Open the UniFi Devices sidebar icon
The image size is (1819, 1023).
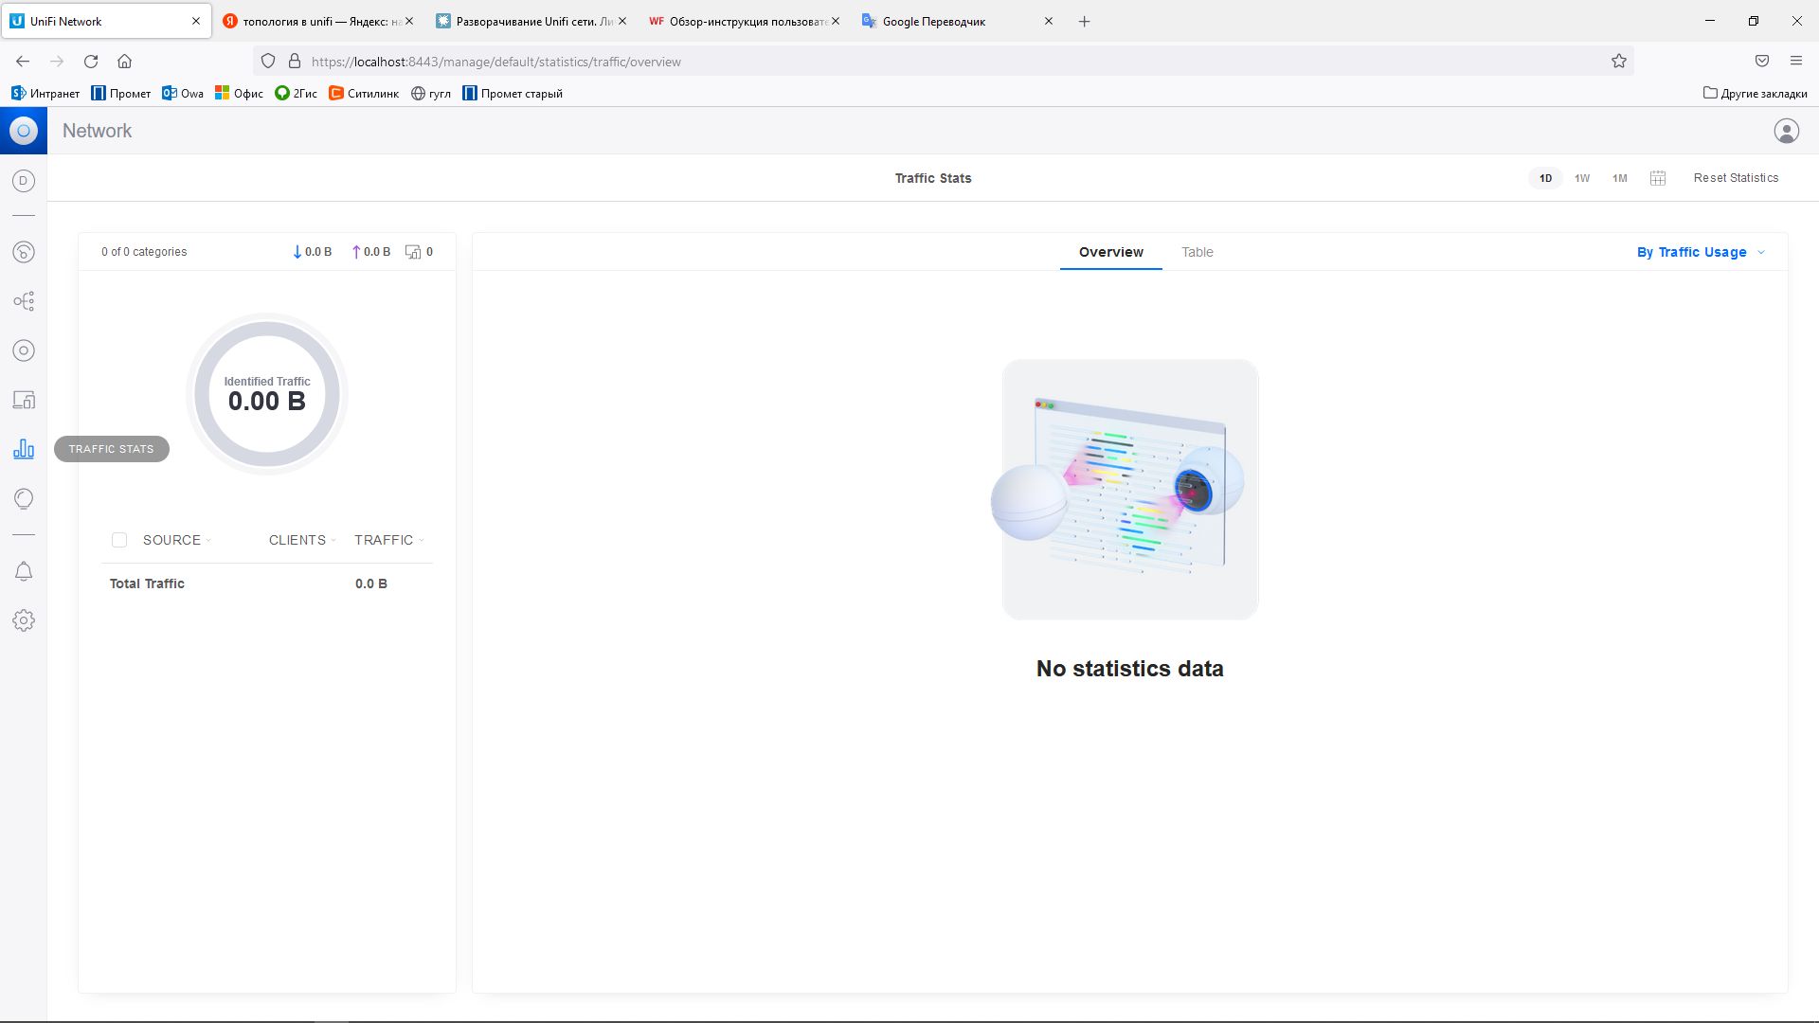pos(24,350)
